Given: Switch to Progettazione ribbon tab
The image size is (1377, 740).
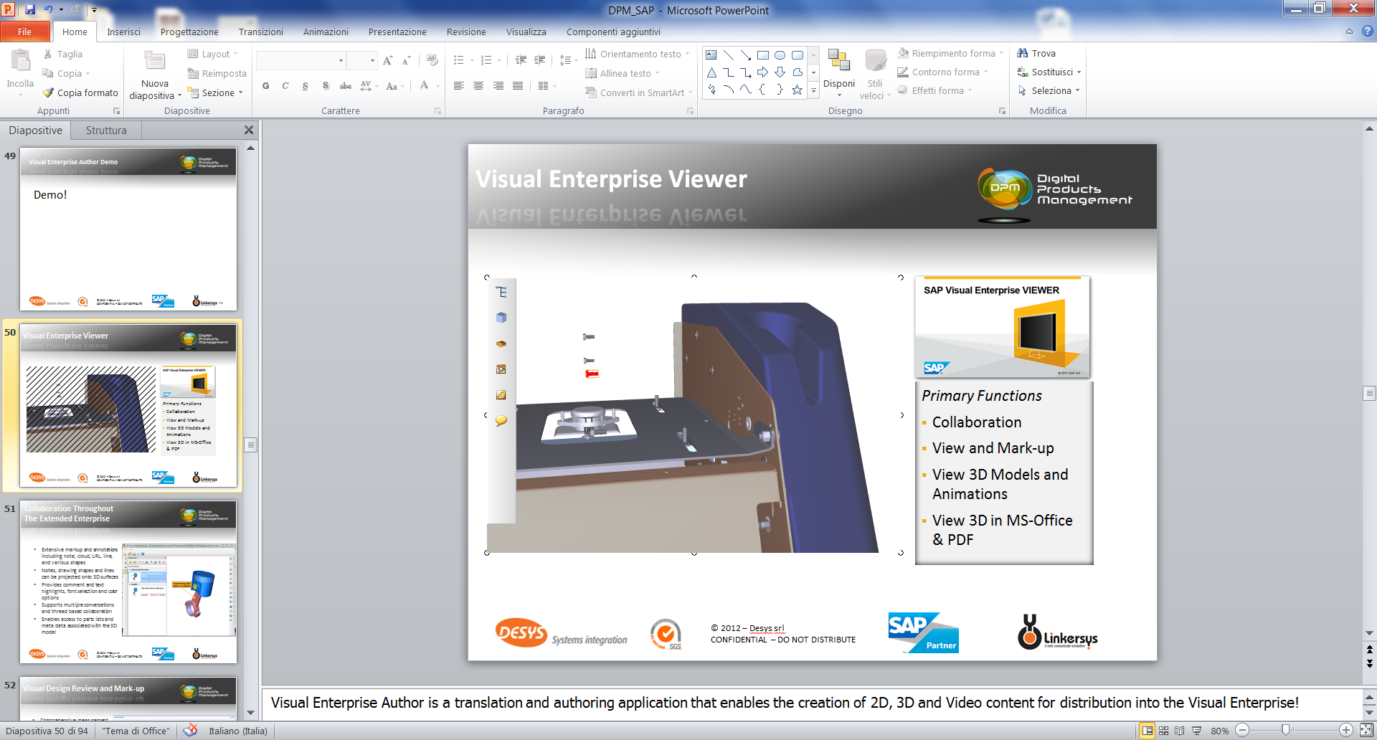Looking at the screenshot, I should click(189, 32).
